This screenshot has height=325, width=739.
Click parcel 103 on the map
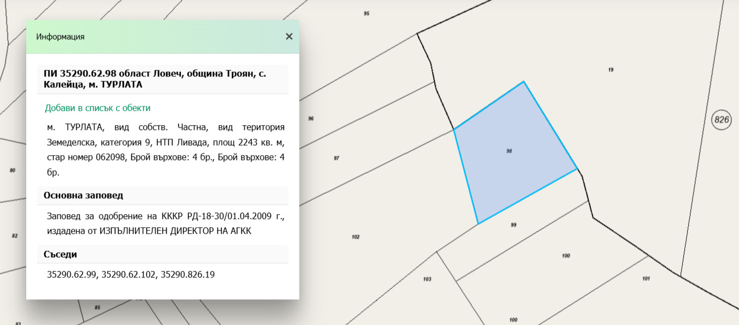[427, 279]
